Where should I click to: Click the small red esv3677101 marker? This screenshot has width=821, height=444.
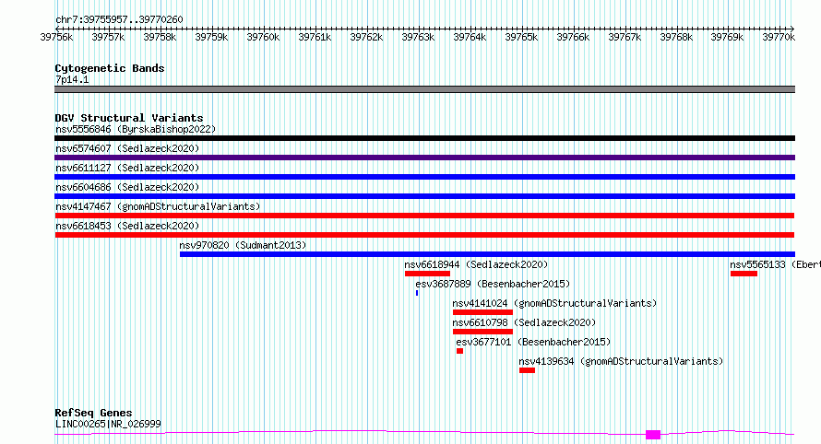459,351
